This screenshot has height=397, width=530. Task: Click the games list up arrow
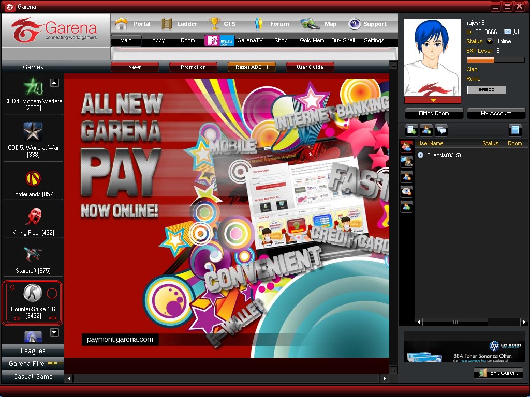[x=54, y=83]
